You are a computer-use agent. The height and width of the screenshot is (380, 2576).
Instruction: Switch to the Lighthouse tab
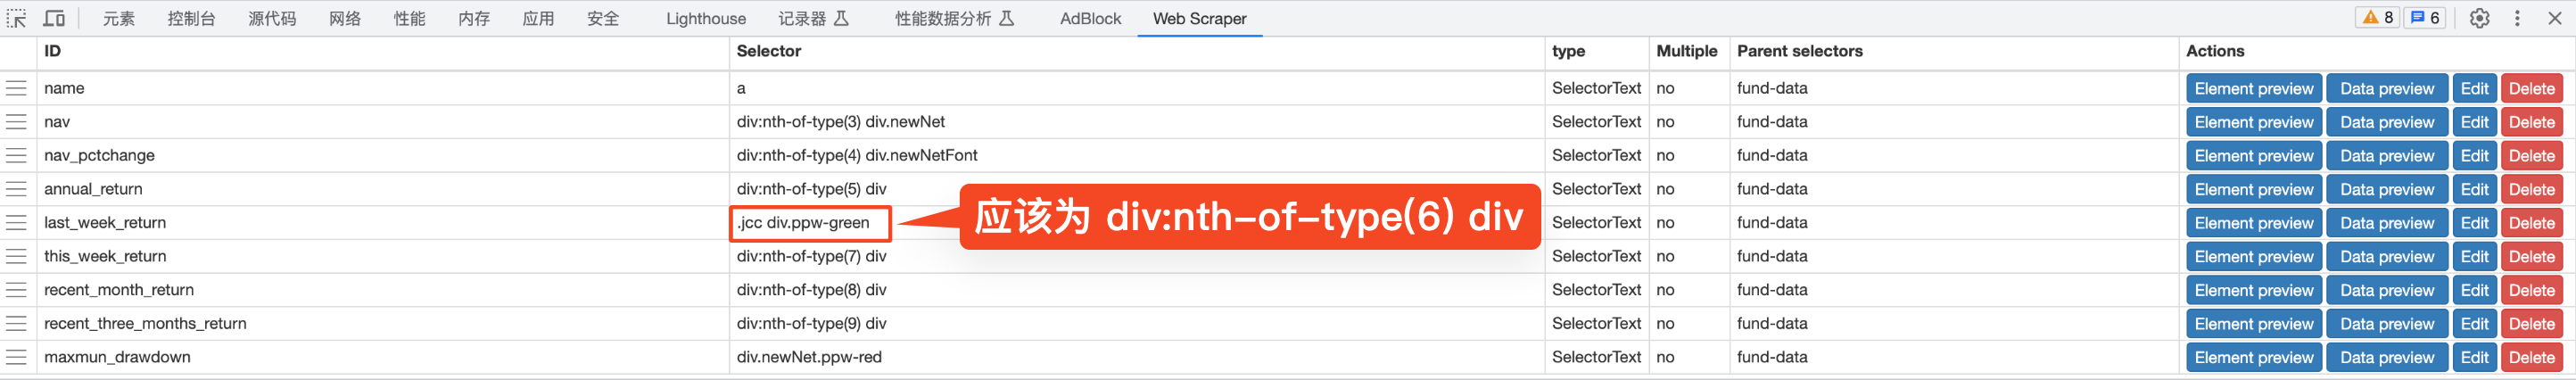tap(705, 19)
